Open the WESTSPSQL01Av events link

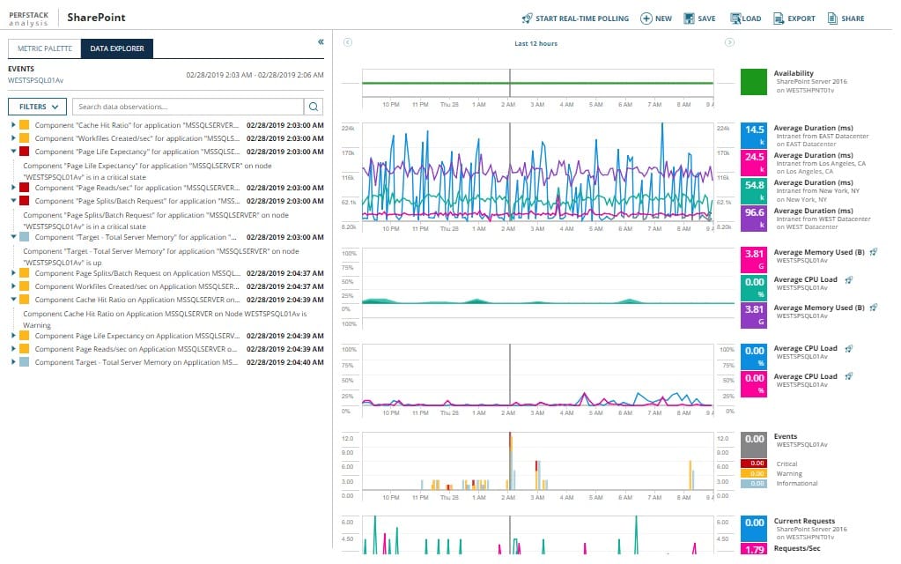point(35,80)
